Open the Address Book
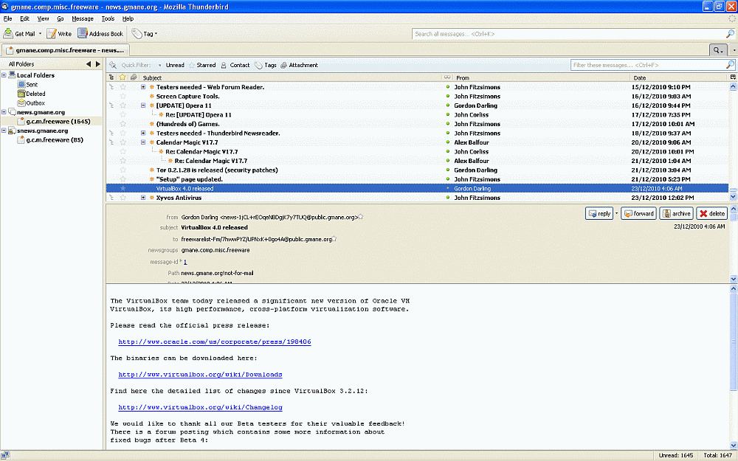 coord(101,34)
